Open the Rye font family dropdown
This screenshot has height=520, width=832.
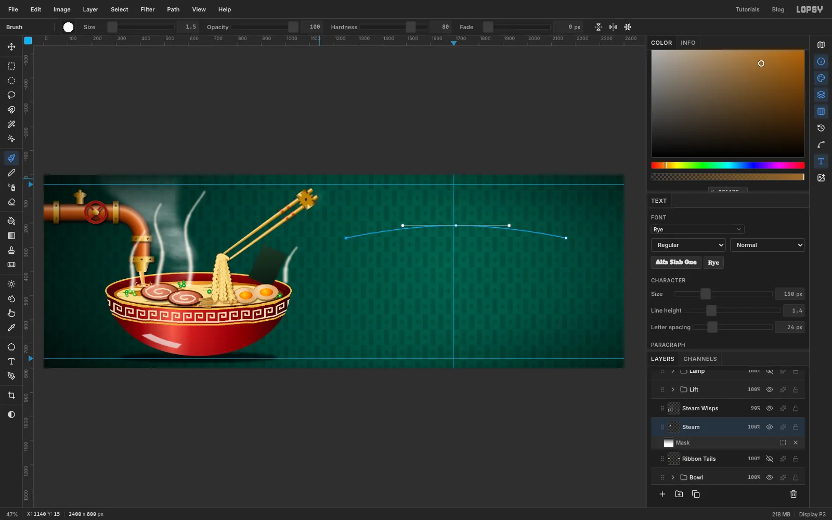pyautogui.click(x=697, y=229)
